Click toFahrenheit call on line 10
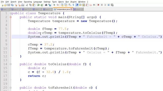 coord(81,48)
